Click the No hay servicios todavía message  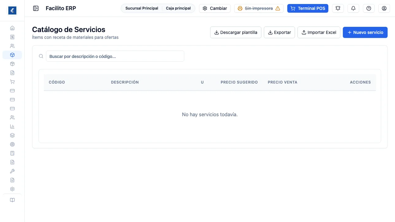click(x=210, y=114)
